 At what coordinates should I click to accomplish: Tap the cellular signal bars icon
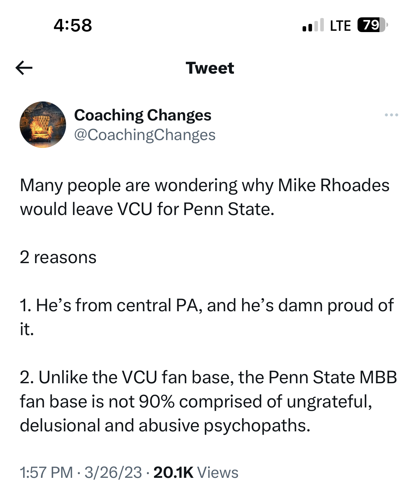pyautogui.click(x=313, y=25)
